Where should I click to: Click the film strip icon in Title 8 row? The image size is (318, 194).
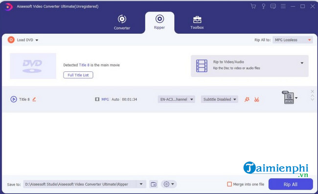[97, 99]
